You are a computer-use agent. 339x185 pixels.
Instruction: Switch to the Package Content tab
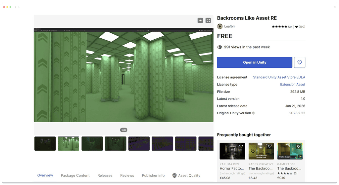[75, 175]
